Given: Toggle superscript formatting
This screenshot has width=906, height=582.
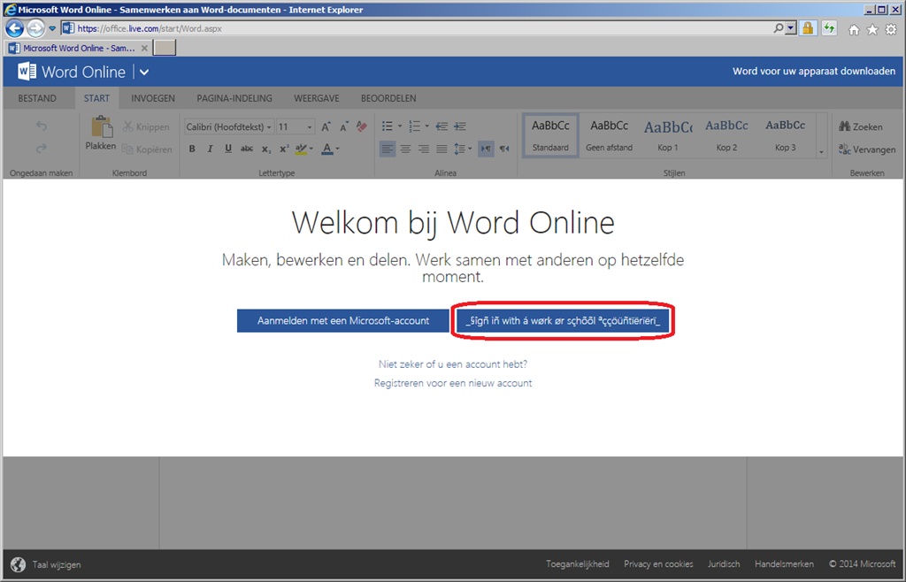Looking at the screenshot, I should click(284, 149).
